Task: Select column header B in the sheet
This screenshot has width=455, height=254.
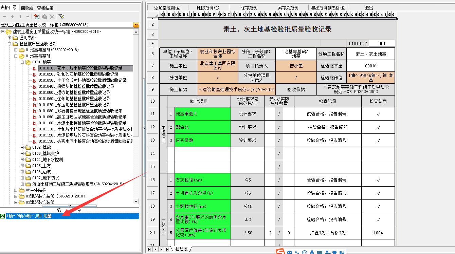Action: [x=162, y=14]
